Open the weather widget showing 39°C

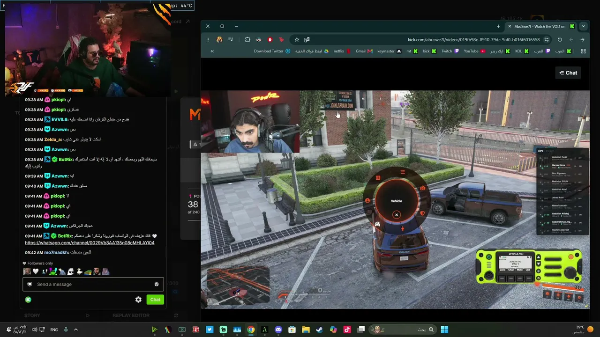[x=584, y=330]
